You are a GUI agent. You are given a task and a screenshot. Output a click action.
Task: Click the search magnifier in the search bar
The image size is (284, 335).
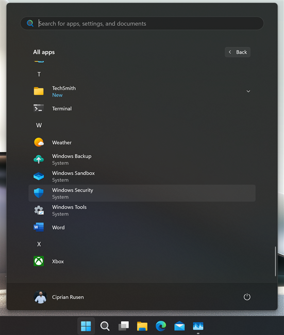click(x=30, y=23)
